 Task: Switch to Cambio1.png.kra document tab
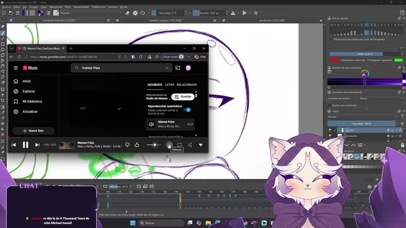166,20
